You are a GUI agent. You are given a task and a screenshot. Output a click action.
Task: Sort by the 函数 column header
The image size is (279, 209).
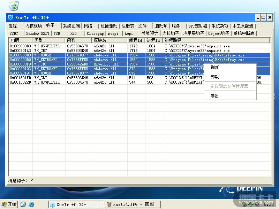[78, 40]
